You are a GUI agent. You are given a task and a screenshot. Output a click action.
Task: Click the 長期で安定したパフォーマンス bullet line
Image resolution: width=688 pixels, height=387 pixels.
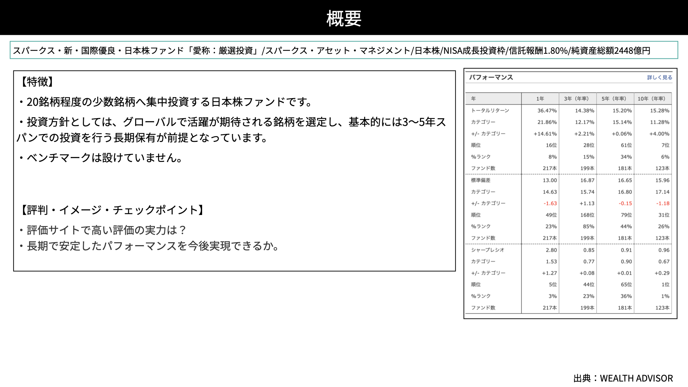click(149, 246)
